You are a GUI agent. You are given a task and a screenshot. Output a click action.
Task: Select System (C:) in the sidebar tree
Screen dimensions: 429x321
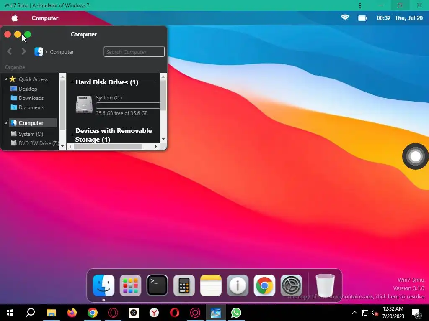pyautogui.click(x=31, y=134)
